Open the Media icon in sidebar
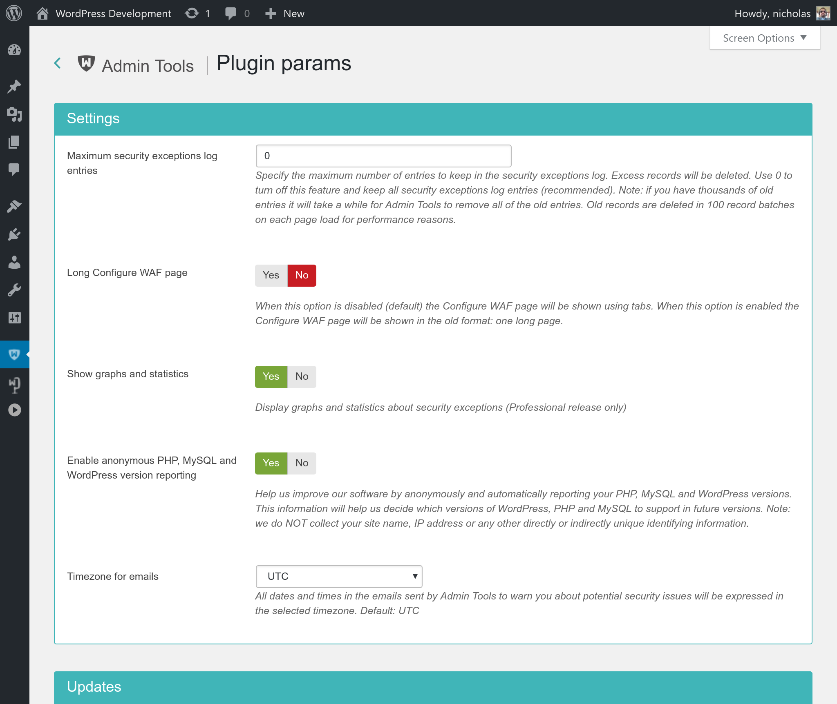 point(14,114)
